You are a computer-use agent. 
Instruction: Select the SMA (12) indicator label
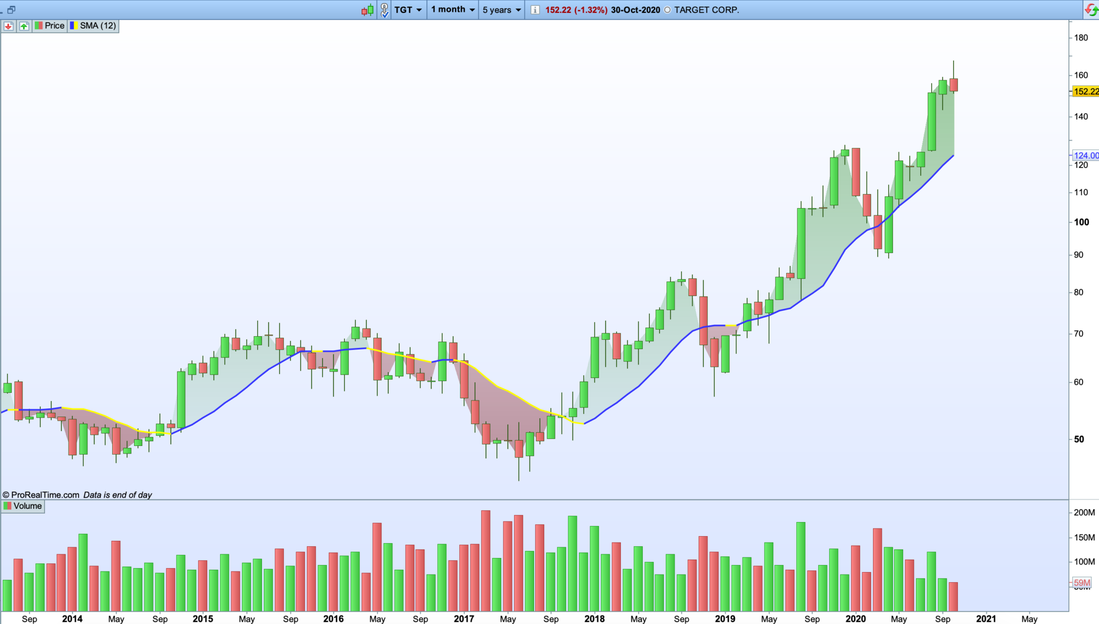tap(98, 26)
